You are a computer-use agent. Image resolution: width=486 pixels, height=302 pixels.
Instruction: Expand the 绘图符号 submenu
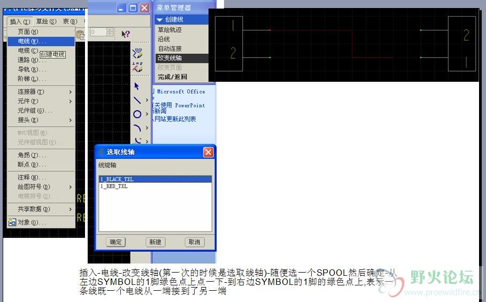41,187
